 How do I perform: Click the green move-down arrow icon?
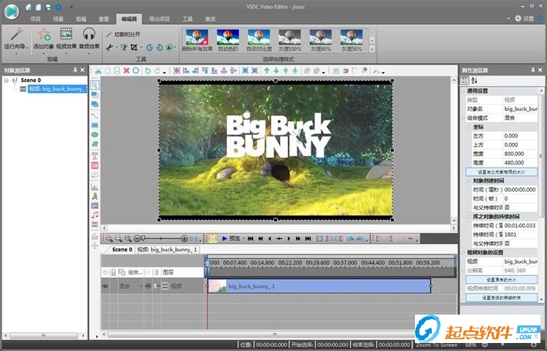point(276,71)
